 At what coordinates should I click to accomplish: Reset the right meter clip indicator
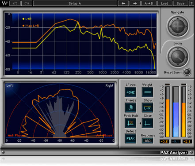point(184,85)
